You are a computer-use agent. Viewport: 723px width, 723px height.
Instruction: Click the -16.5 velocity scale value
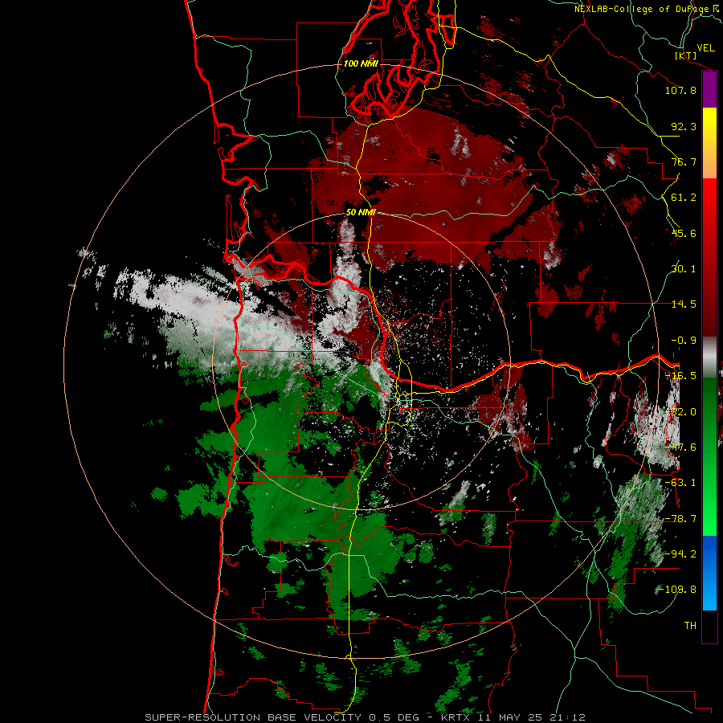pos(680,376)
